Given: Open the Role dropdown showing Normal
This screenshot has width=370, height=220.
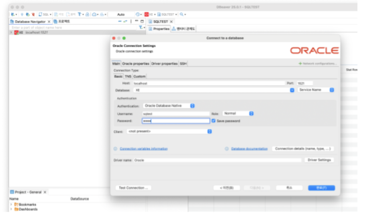Looking at the screenshot, I should 251,113.
